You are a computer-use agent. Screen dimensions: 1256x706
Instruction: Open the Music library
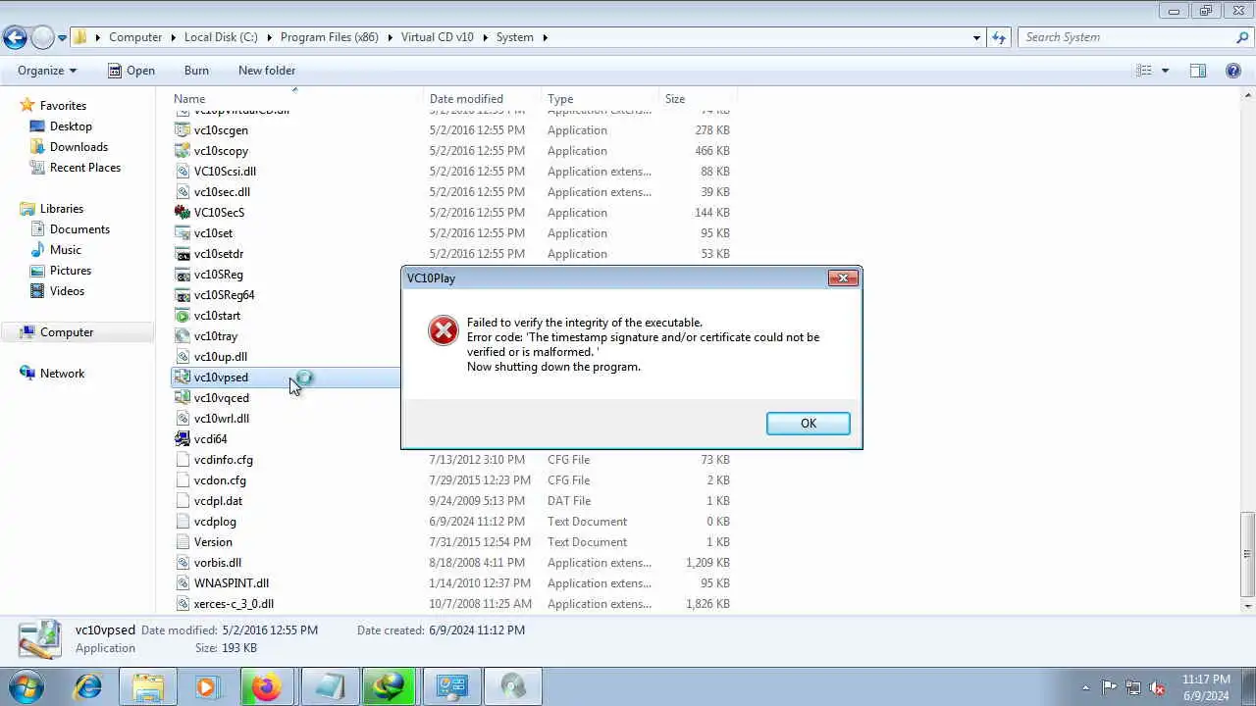tap(66, 249)
